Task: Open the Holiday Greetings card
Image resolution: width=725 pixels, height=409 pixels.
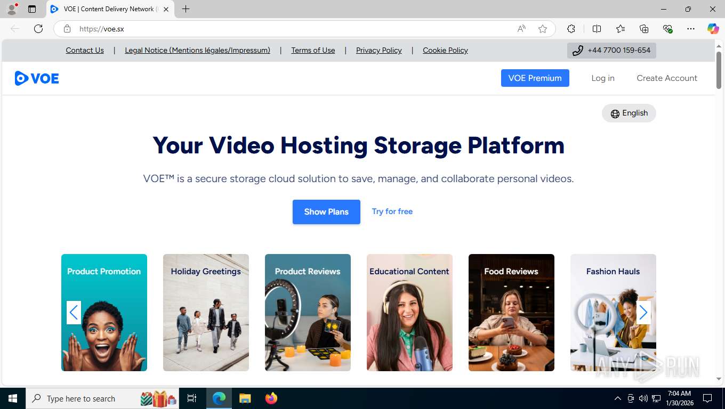Action: pos(206,313)
